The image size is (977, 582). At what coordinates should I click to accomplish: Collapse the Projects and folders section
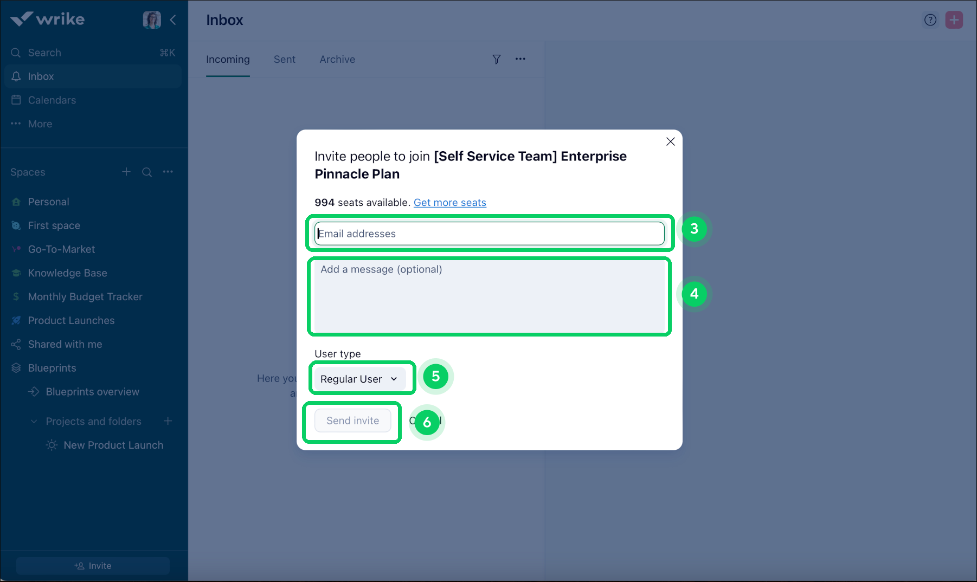tap(34, 421)
